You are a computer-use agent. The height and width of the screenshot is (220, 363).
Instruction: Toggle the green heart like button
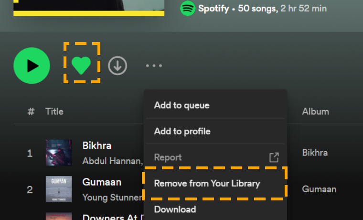pyautogui.click(x=81, y=66)
